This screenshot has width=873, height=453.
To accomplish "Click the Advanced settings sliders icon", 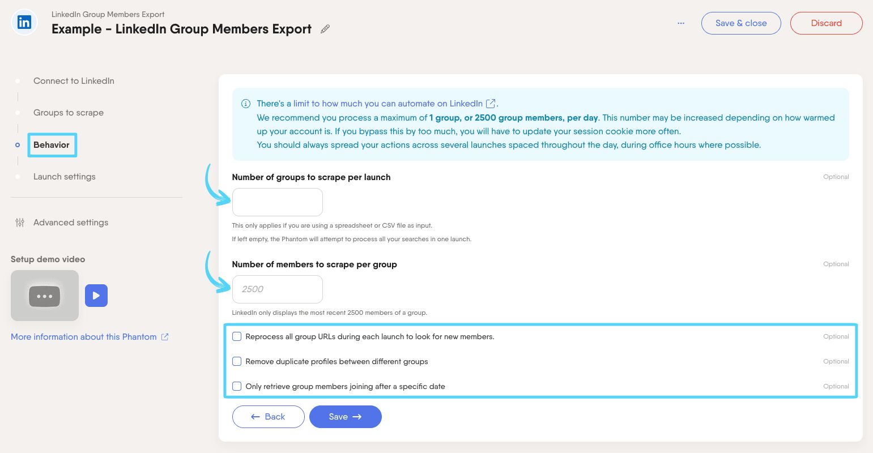I will pyautogui.click(x=20, y=223).
